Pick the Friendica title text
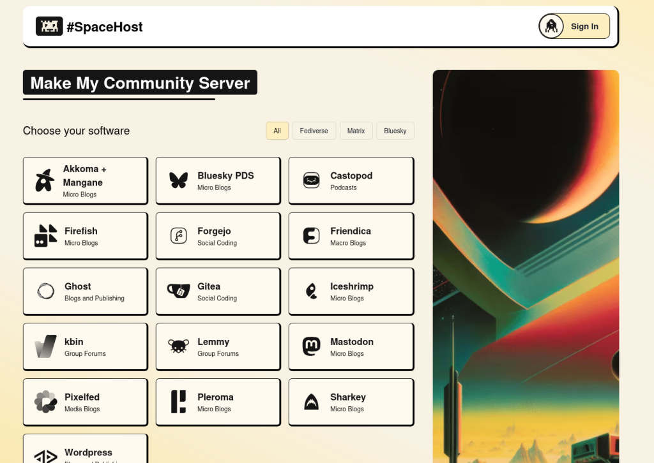Viewport: 654px width, 463px height. pos(351,231)
